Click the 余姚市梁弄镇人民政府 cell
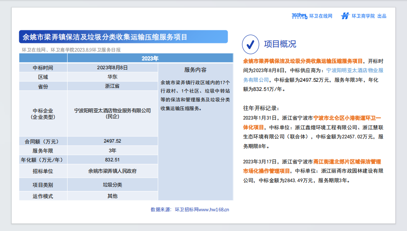The image size is (407, 231). coord(113,171)
